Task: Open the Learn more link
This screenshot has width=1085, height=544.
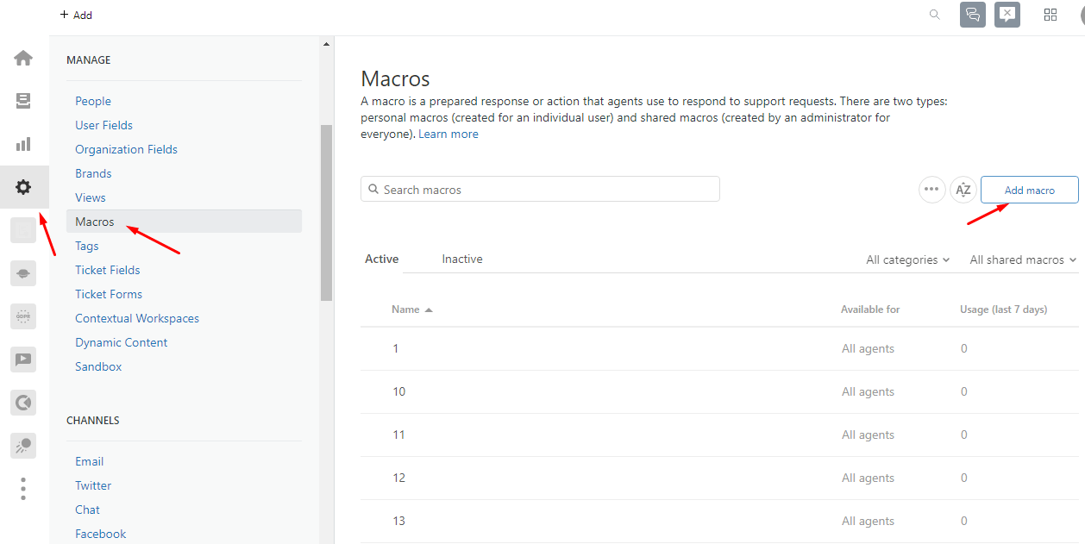Action: (x=448, y=134)
